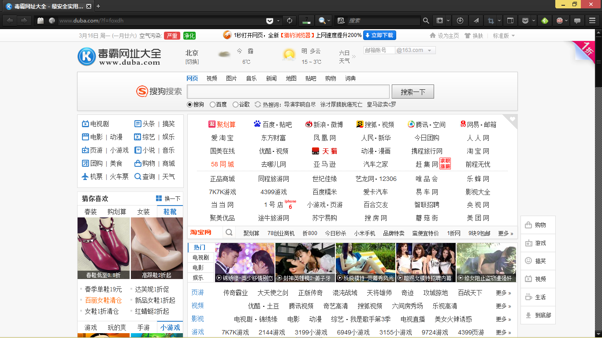
Task: Select the 搜狗 search engine radio button
Action: click(190, 105)
